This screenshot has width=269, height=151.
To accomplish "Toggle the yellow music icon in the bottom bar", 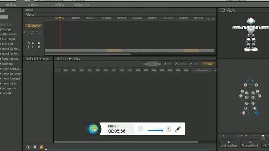I will pyautogui.click(x=41, y=147).
